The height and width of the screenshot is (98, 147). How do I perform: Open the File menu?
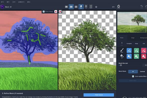click(2, 2)
